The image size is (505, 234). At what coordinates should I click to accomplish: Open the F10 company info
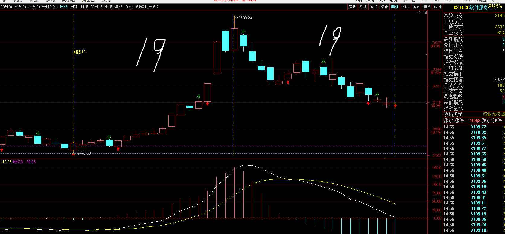pyautogui.click(x=405, y=7)
